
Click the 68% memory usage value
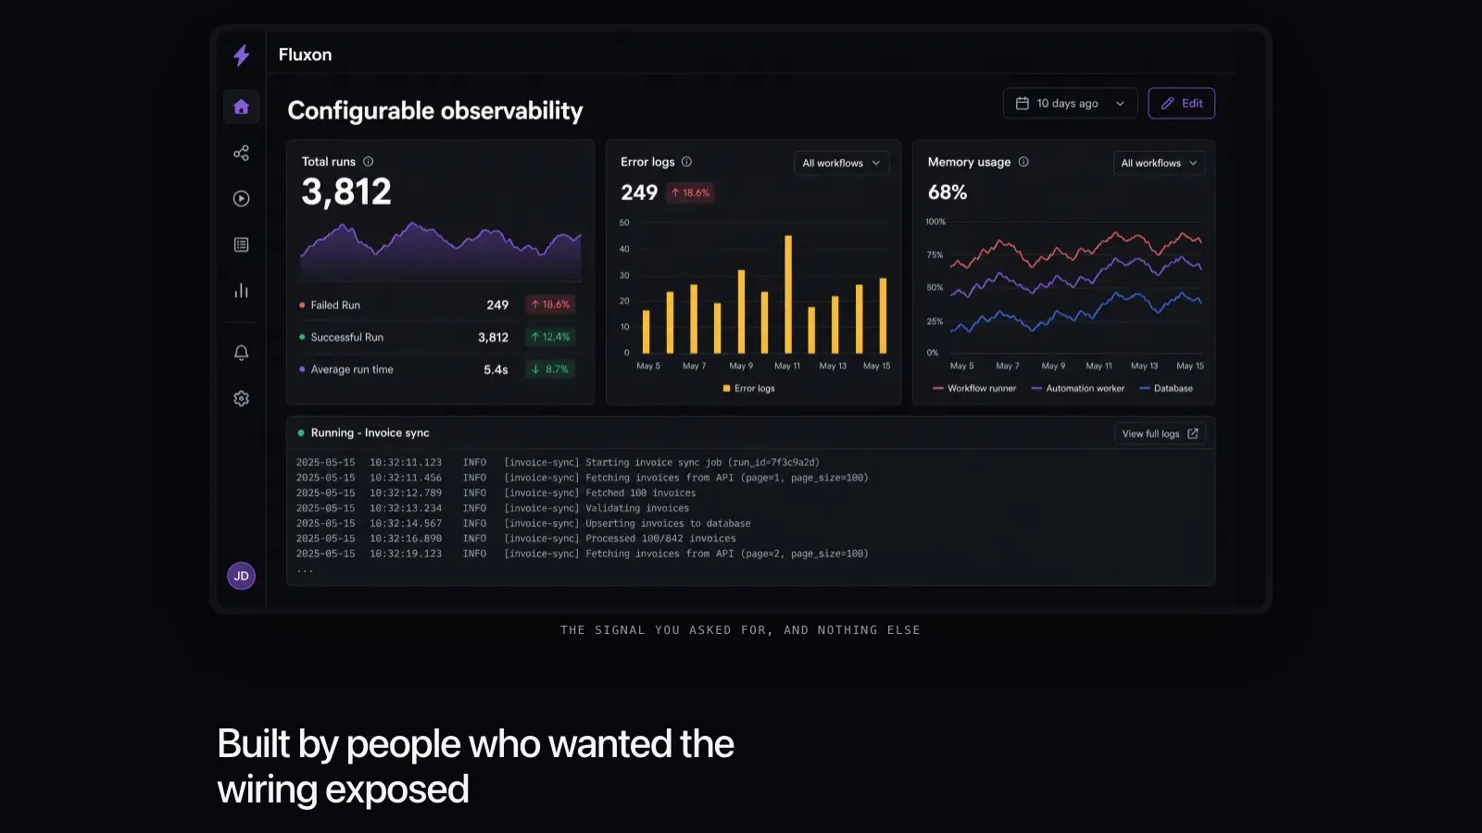pos(948,193)
